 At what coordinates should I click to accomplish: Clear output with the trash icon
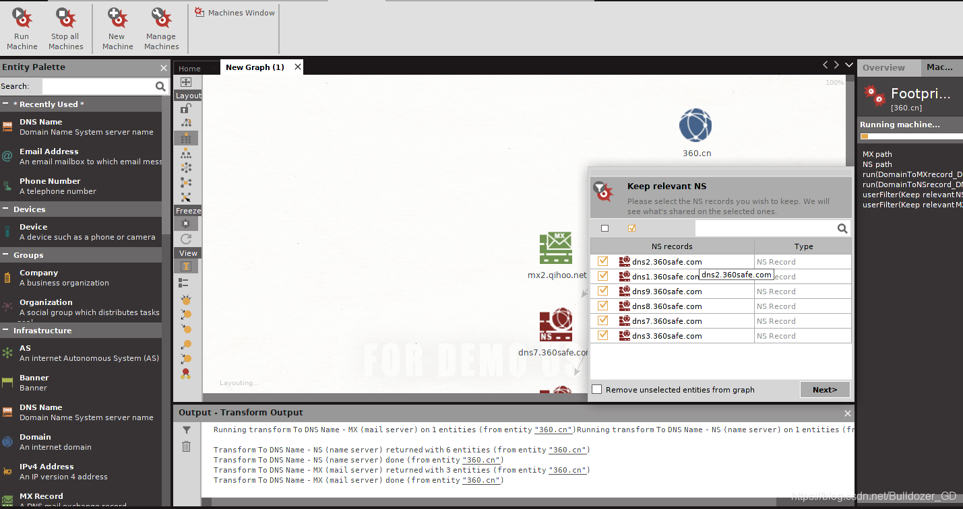coord(187,446)
